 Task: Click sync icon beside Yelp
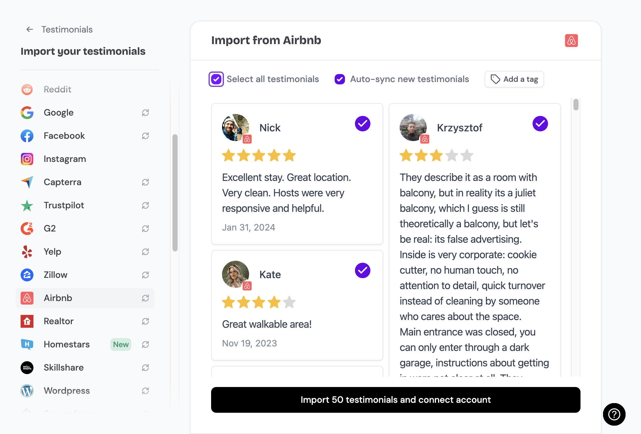click(145, 251)
